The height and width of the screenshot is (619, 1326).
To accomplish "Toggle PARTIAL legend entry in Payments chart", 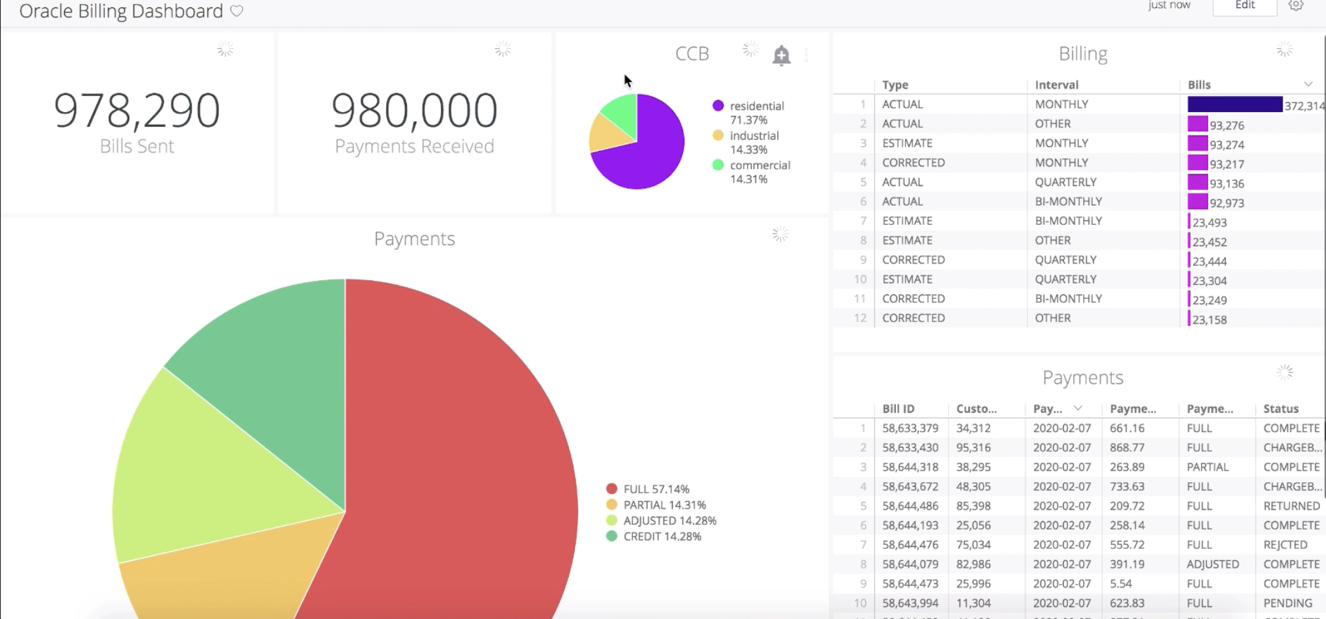I will pos(656,505).
